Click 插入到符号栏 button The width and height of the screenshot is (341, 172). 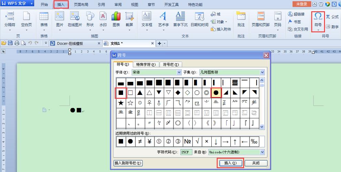pyautogui.click(x=128, y=163)
